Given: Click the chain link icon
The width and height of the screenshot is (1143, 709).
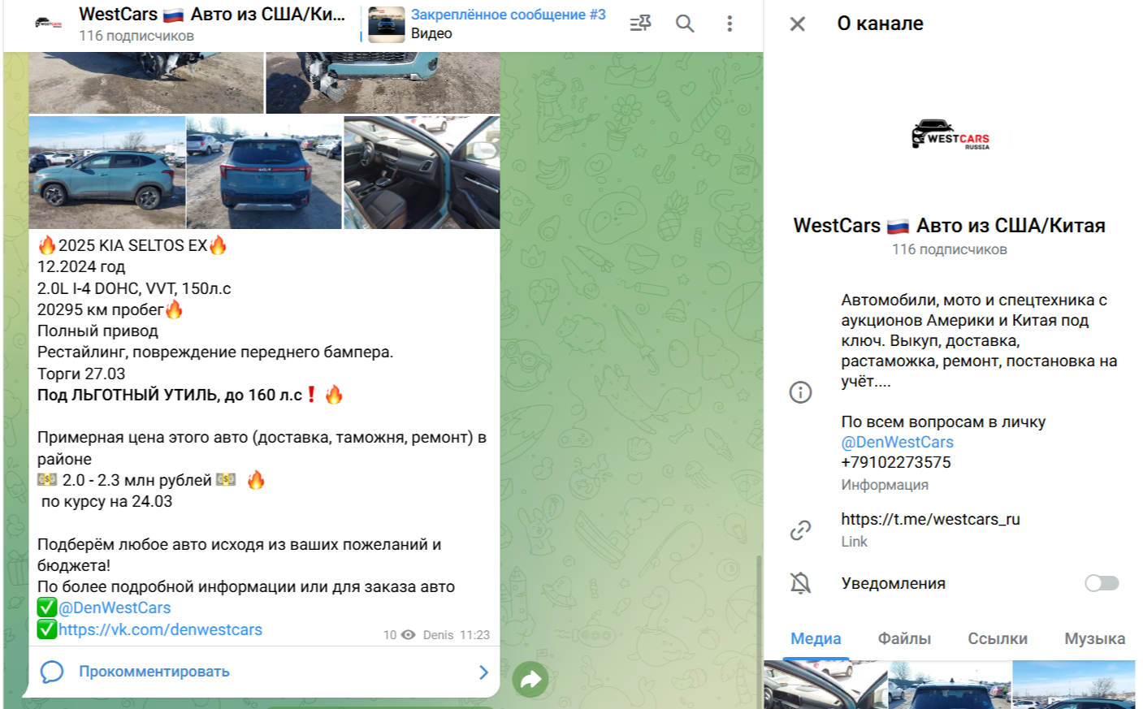Looking at the screenshot, I should pyautogui.click(x=800, y=530).
